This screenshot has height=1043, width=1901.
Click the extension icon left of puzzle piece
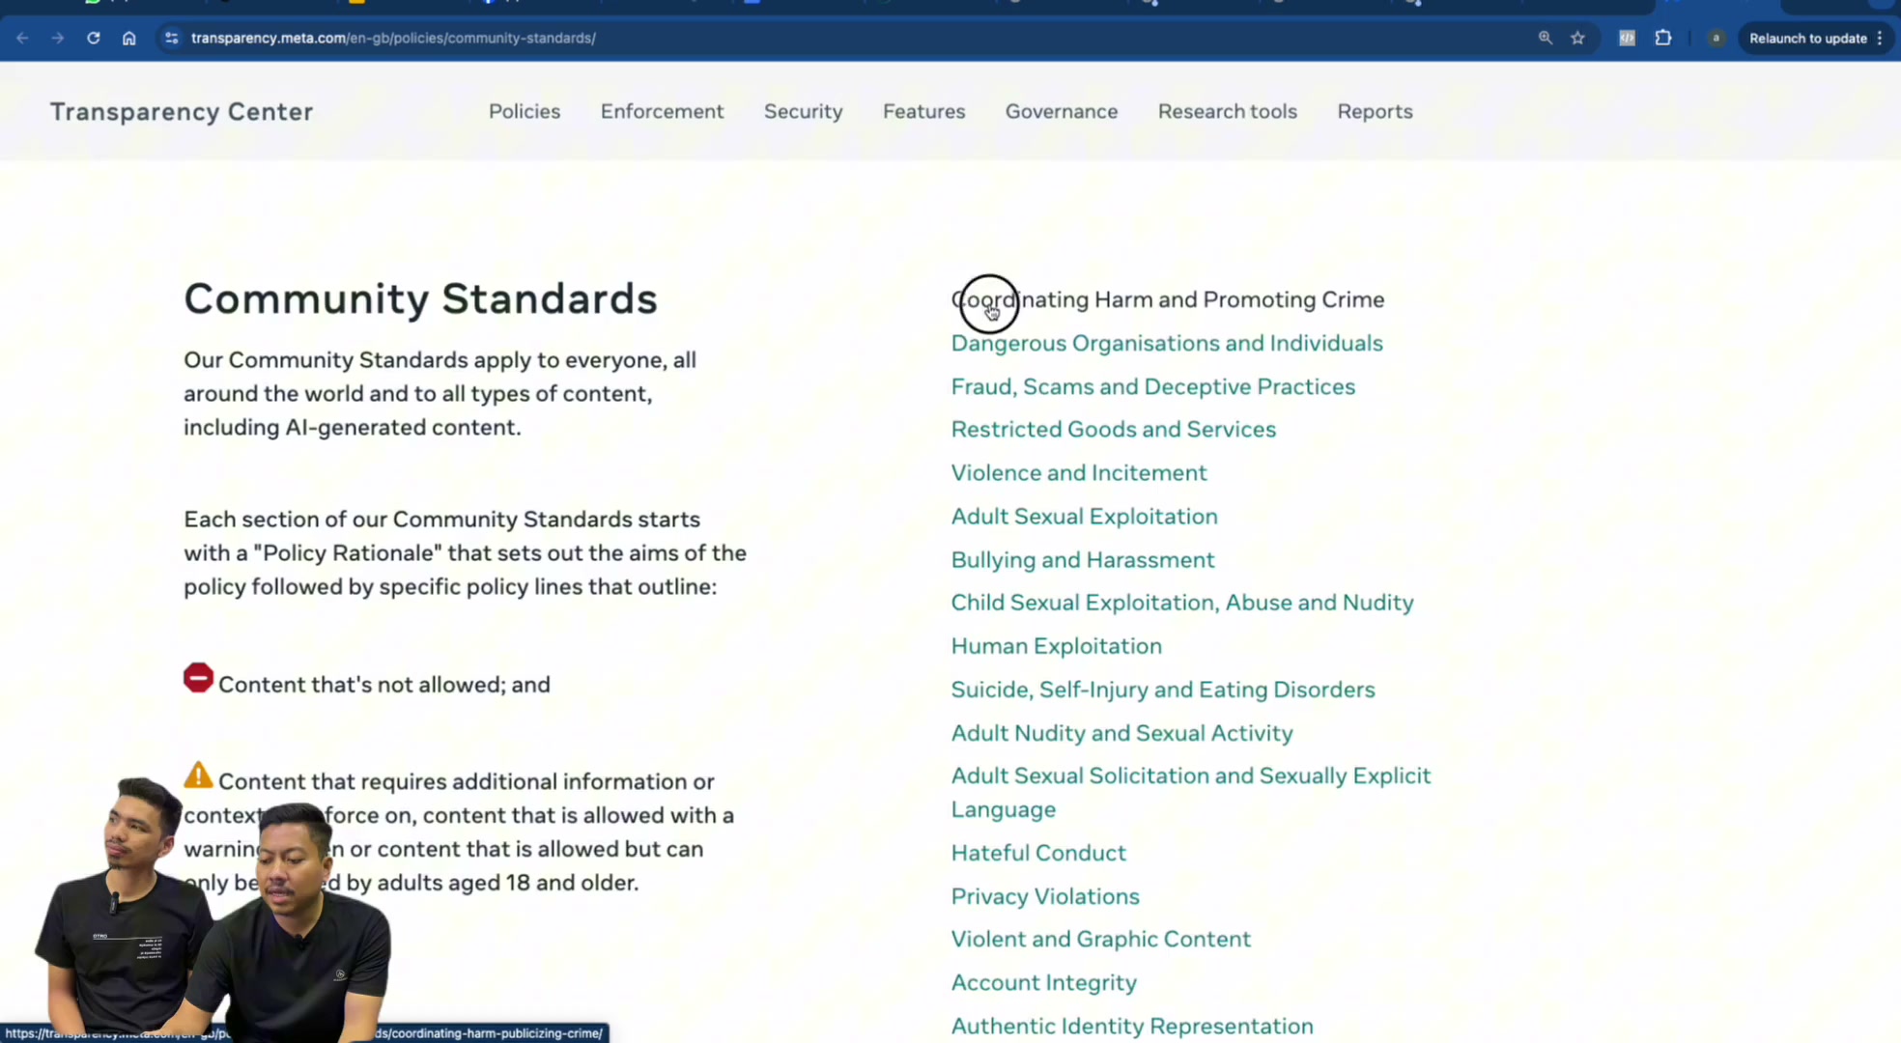click(x=1627, y=38)
